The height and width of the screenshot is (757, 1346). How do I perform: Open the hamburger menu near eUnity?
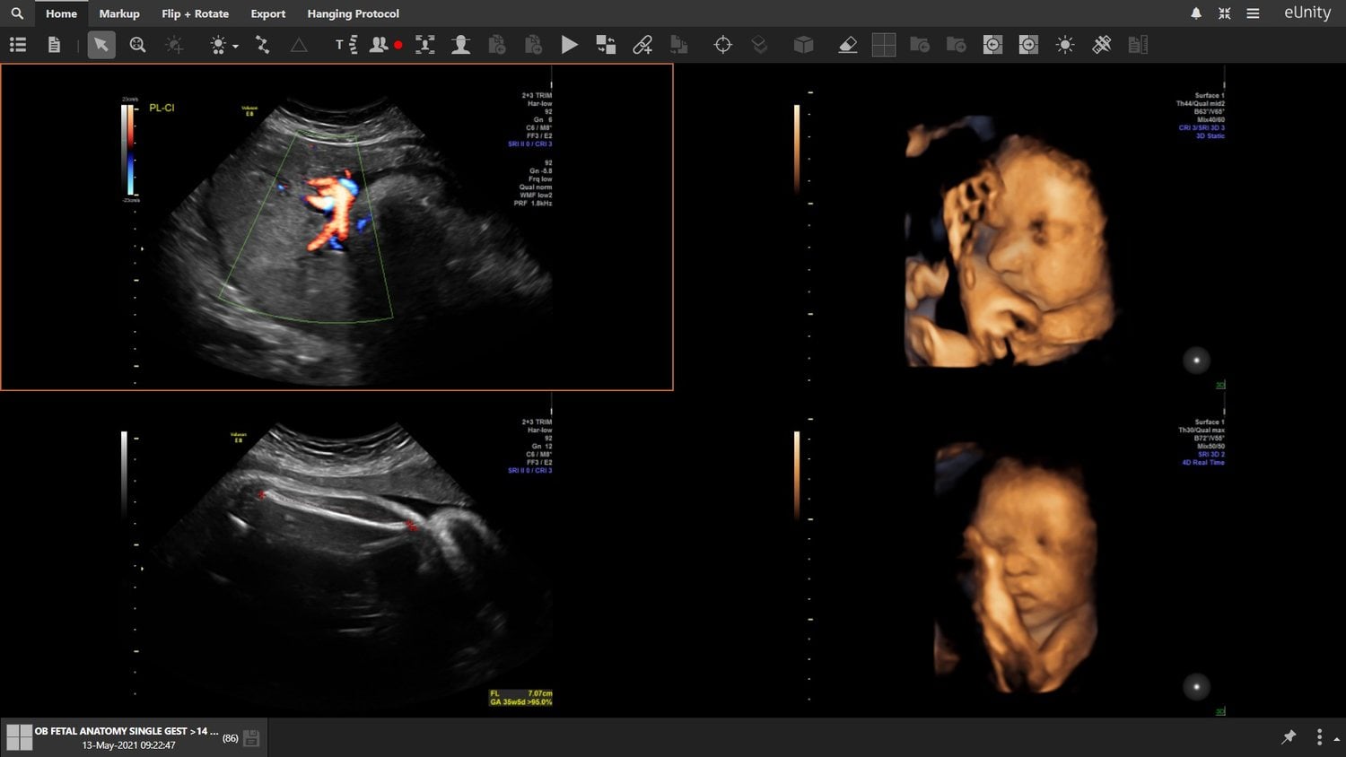click(1253, 13)
